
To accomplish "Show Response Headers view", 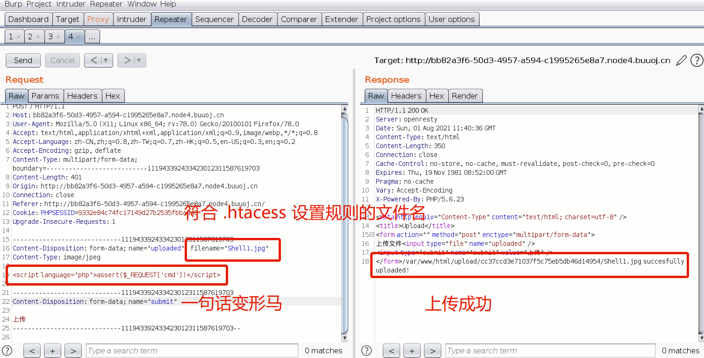I will [x=406, y=96].
